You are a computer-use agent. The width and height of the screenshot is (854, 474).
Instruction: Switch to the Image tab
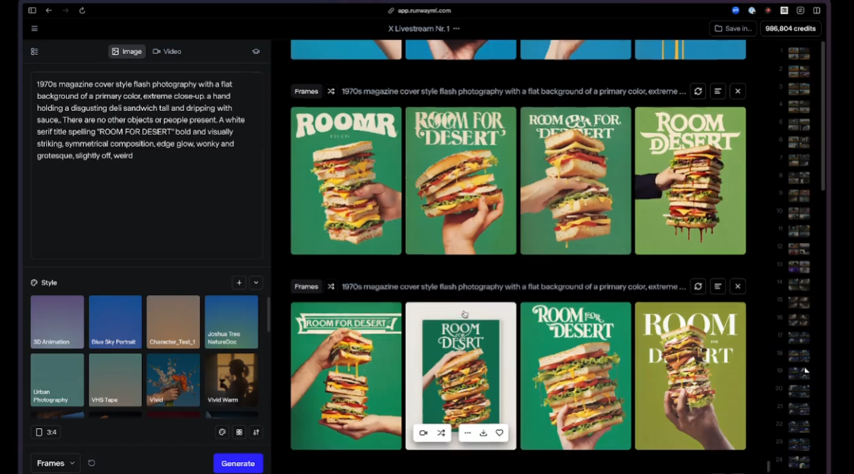click(x=126, y=51)
